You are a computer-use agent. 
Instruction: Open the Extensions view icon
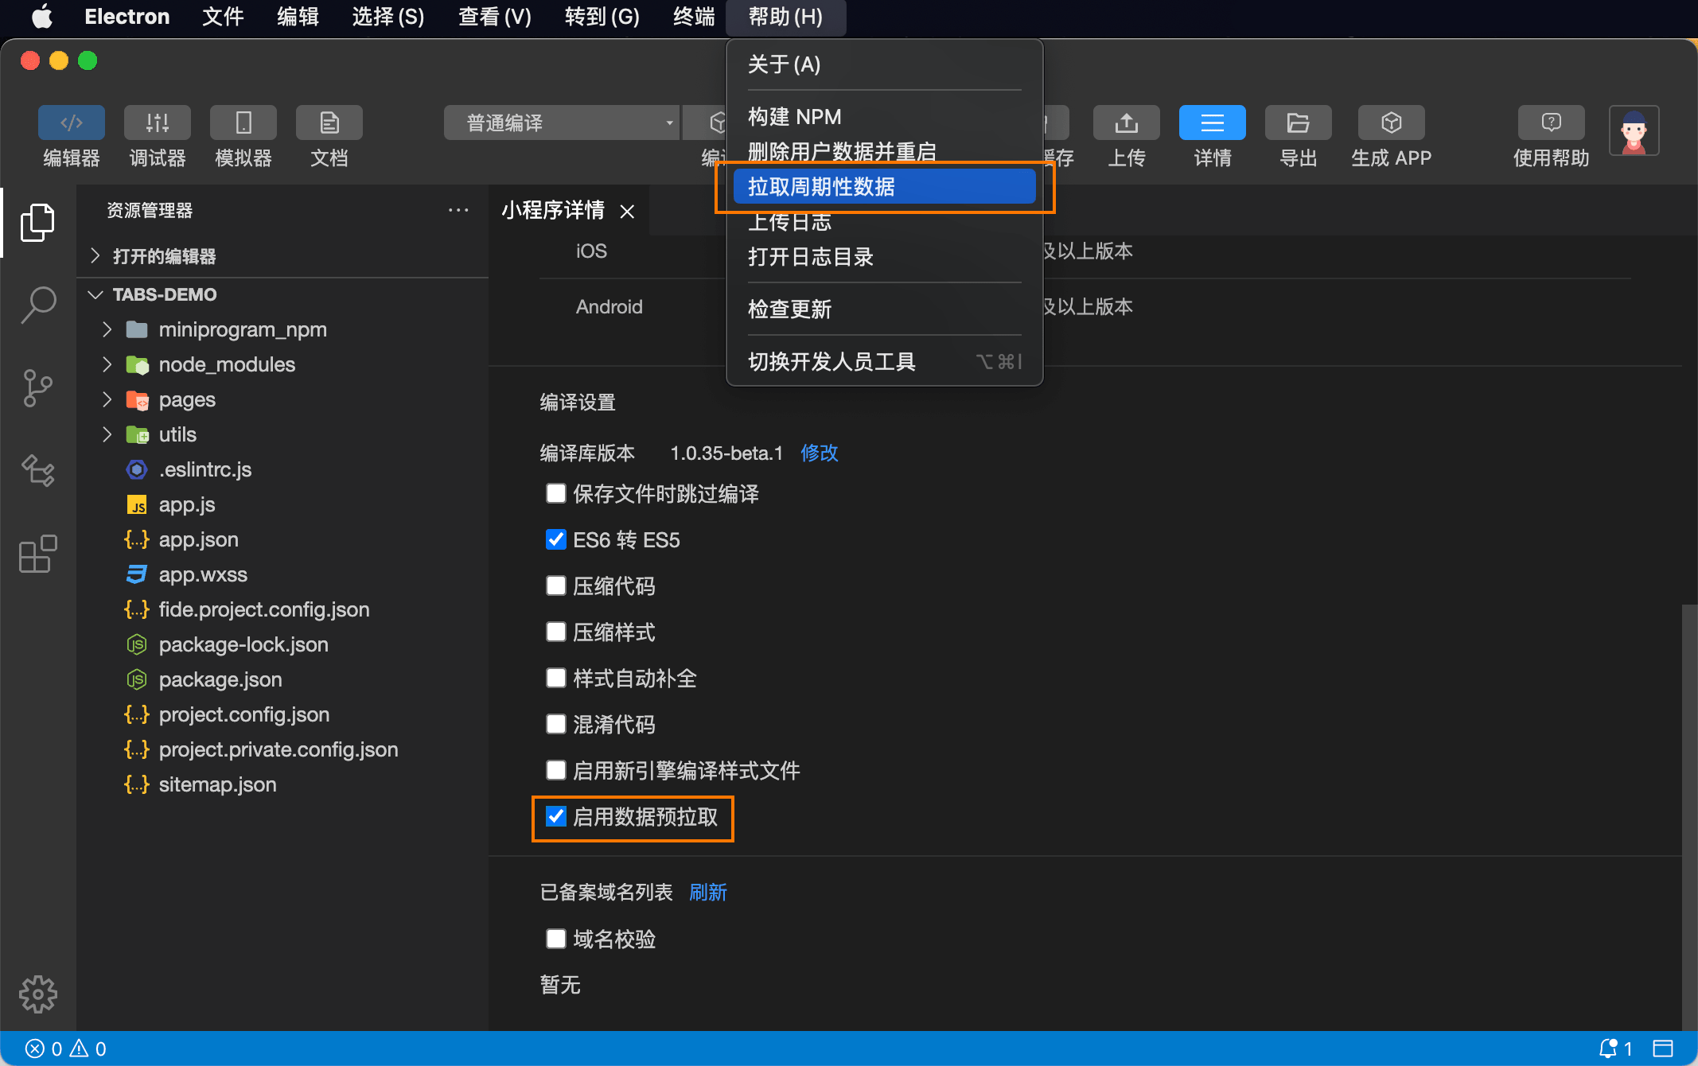click(37, 554)
